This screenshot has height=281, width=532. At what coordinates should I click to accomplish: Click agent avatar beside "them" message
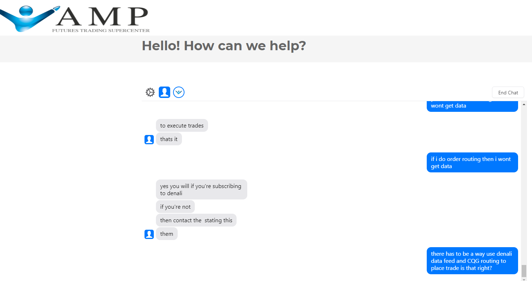pyautogui.click(x=149, y=234)
